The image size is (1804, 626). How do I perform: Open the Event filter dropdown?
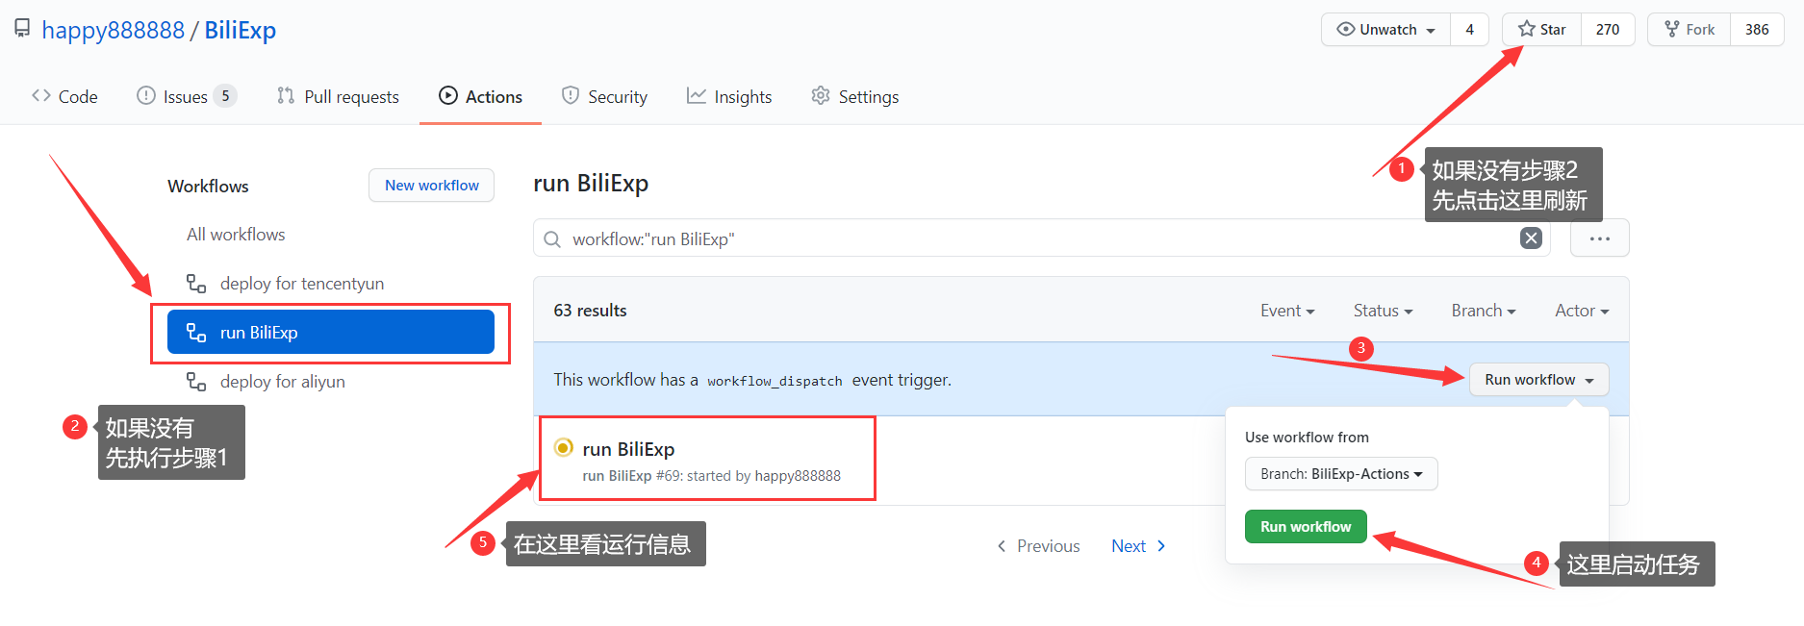pos(1287,311)
